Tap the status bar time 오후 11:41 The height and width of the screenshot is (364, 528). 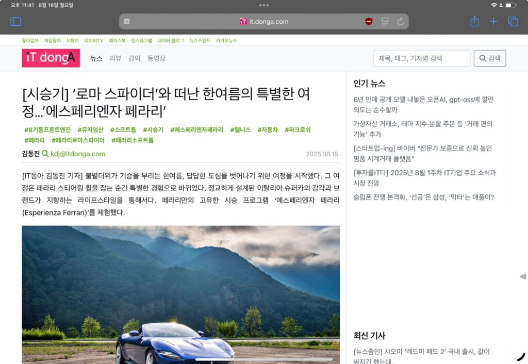(x=22, y=5)
